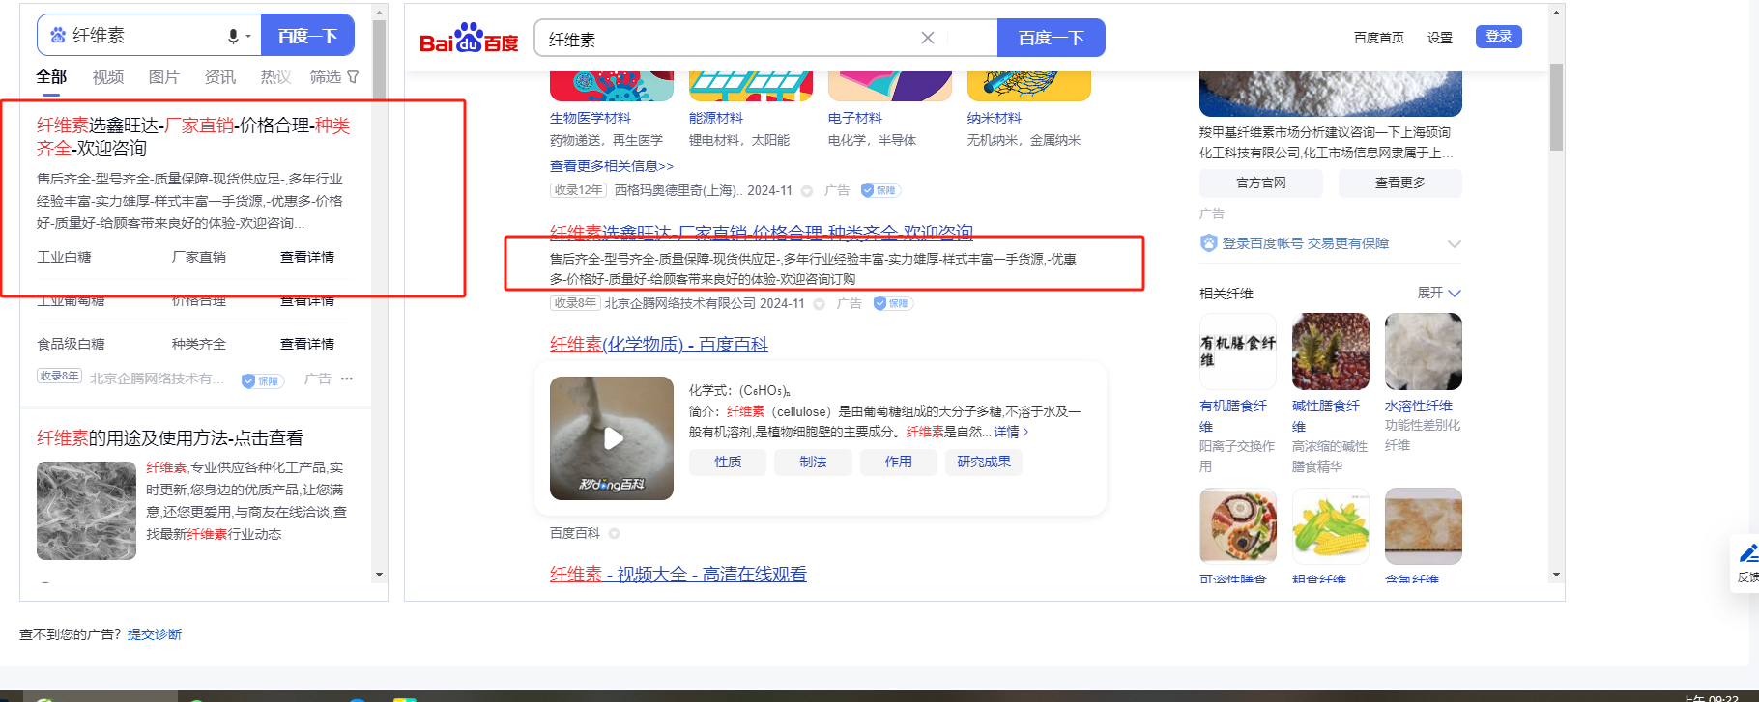1759x702 pixels.
Task: Click the 收录8年 badge in mobile ad
Action: tap(59, 376)
